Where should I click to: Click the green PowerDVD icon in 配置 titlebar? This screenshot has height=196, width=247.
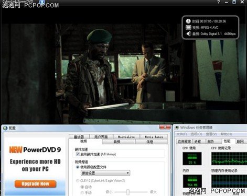point(5,128)
